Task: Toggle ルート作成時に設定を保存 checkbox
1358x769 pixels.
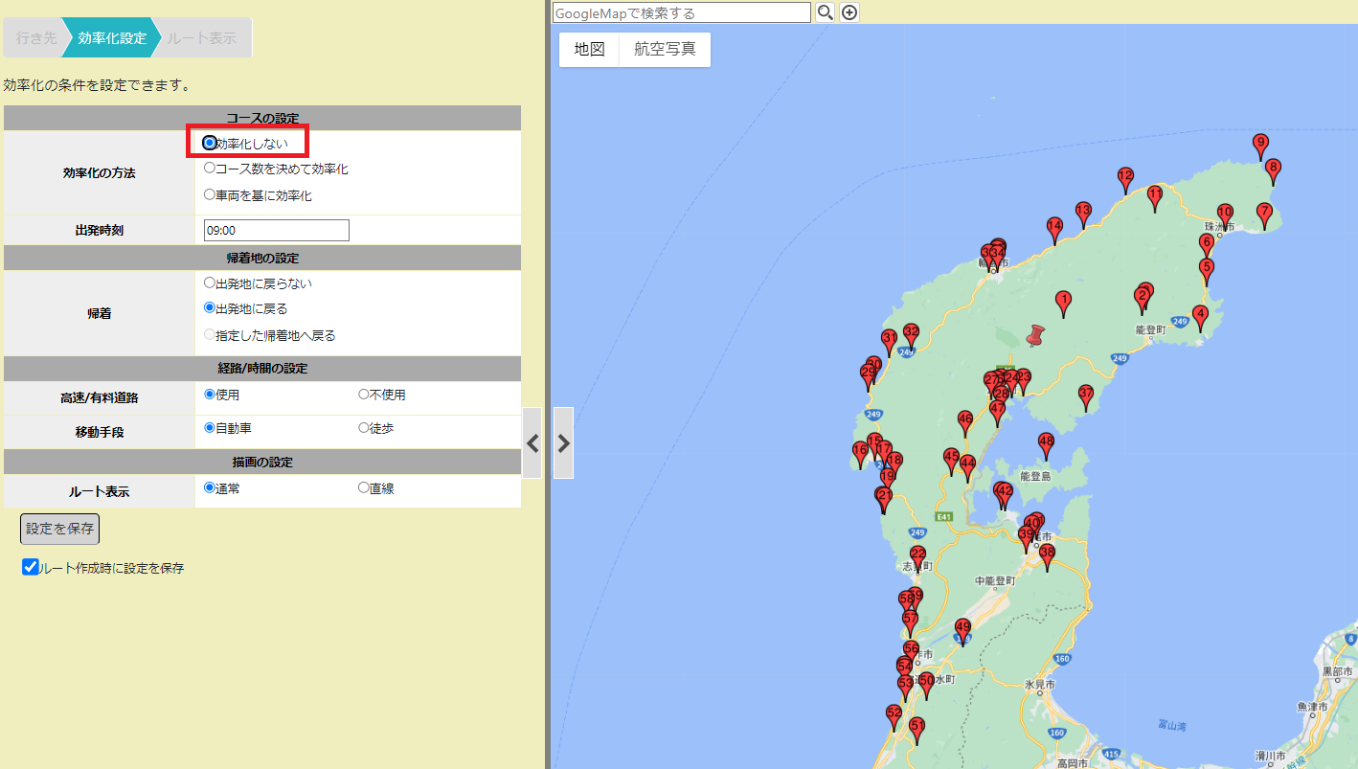Action: 31,567
